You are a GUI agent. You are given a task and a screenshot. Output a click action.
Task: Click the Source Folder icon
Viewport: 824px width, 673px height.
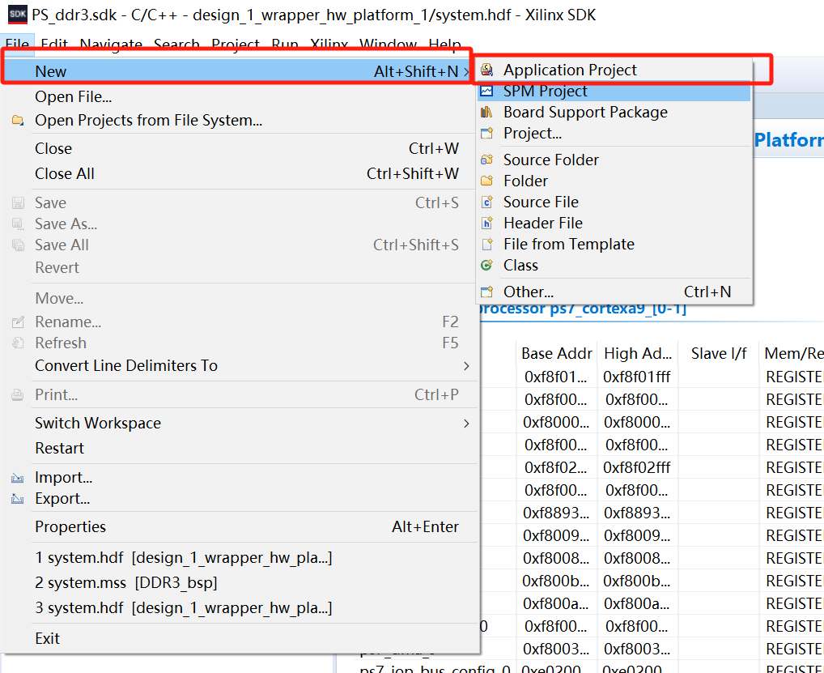[x=487, y=160]
